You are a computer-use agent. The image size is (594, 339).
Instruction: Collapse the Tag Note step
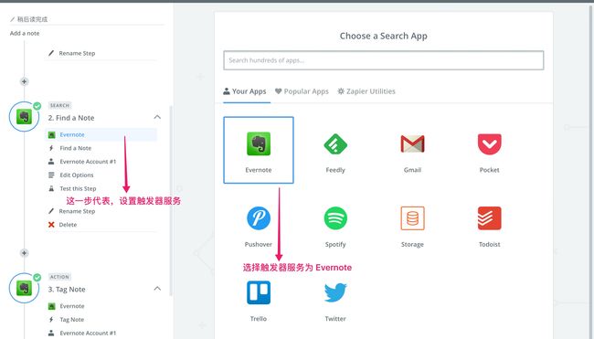(x=157, y=289)
